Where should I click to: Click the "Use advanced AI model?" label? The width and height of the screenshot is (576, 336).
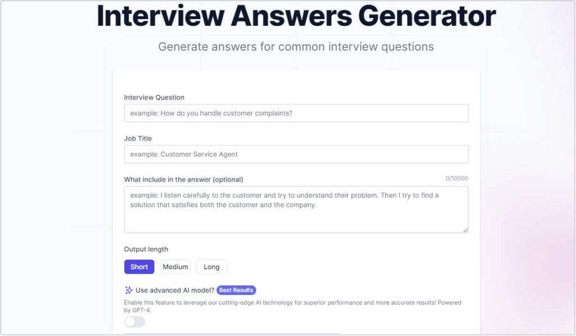175,290
